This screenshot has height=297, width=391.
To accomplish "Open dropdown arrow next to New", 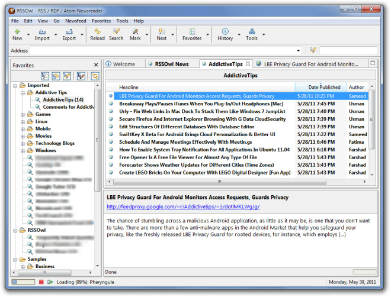I will tap(28, 34).
